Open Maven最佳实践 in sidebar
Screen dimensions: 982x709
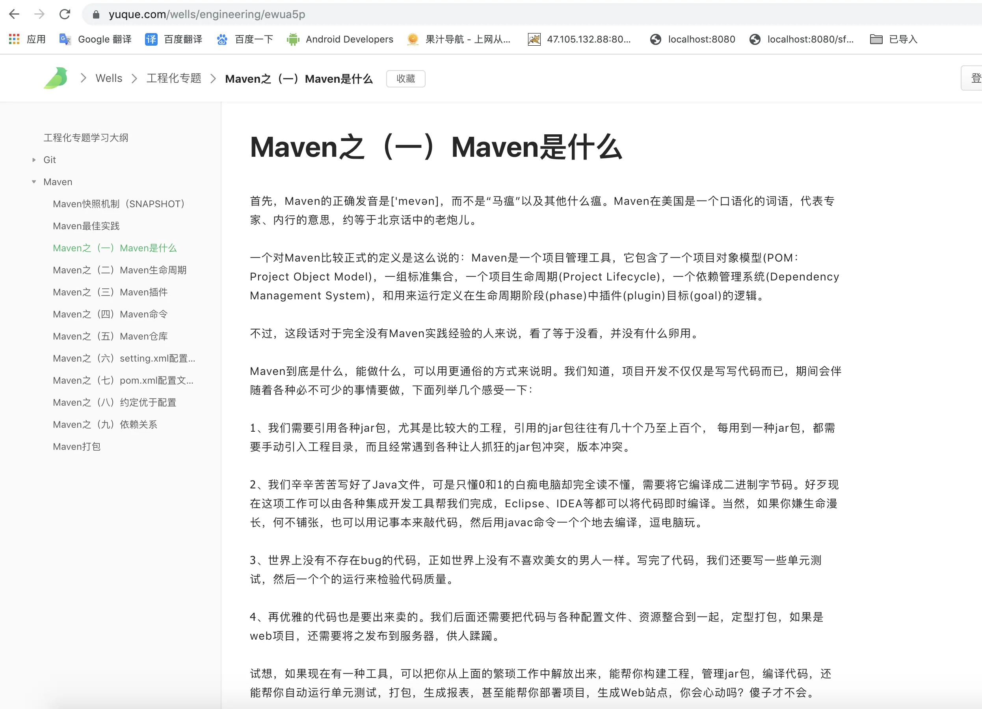tap(86, 226)
